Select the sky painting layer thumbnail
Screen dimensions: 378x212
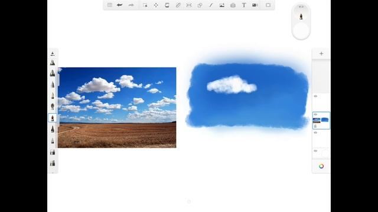click(x=321, y=120)
